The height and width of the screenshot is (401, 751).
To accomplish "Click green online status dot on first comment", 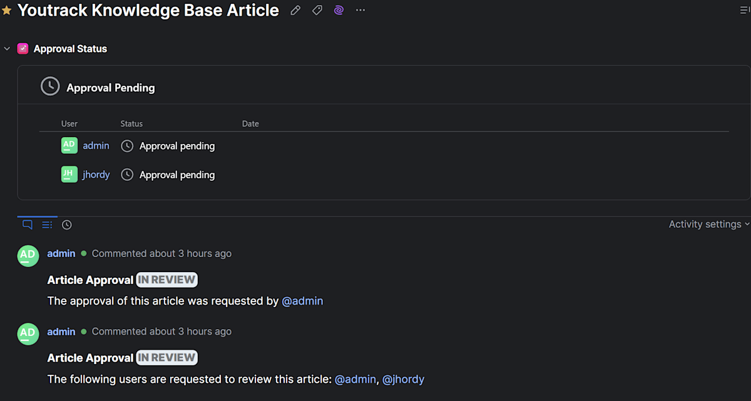I will [84, 253].
